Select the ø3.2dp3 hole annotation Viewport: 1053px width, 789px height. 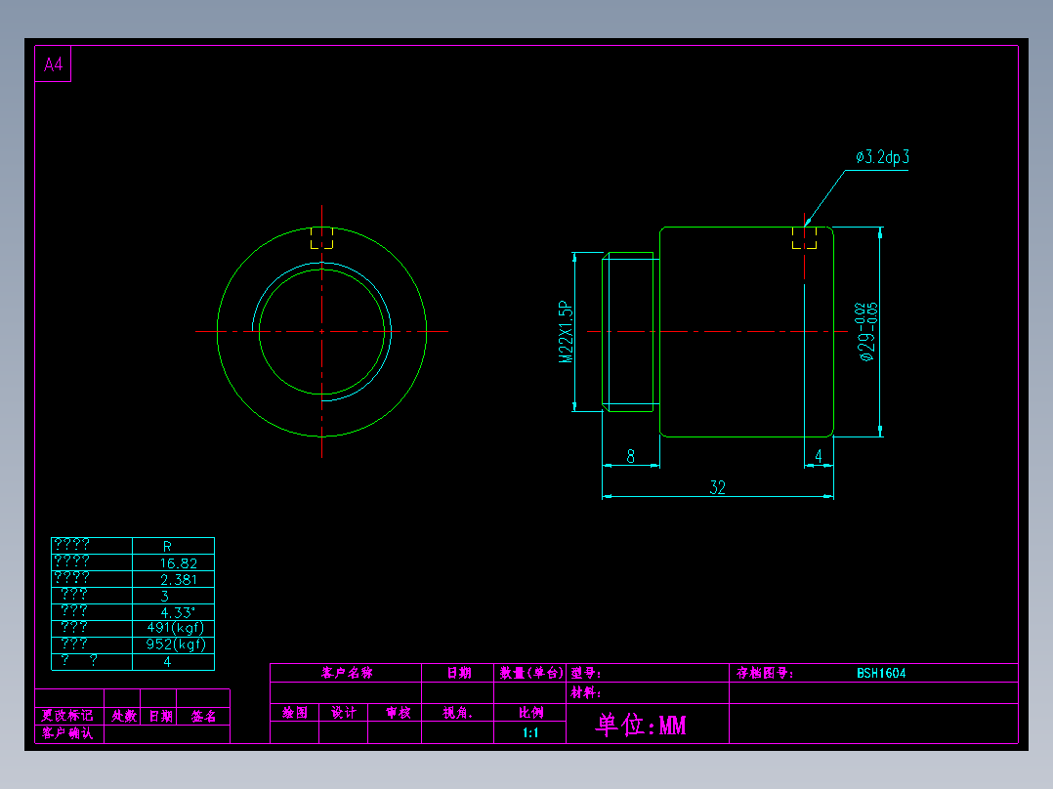point(882,157)
